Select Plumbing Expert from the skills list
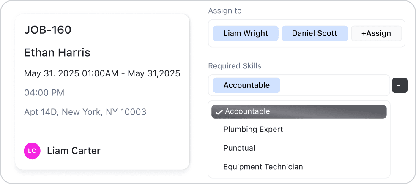 click(253, 130)
